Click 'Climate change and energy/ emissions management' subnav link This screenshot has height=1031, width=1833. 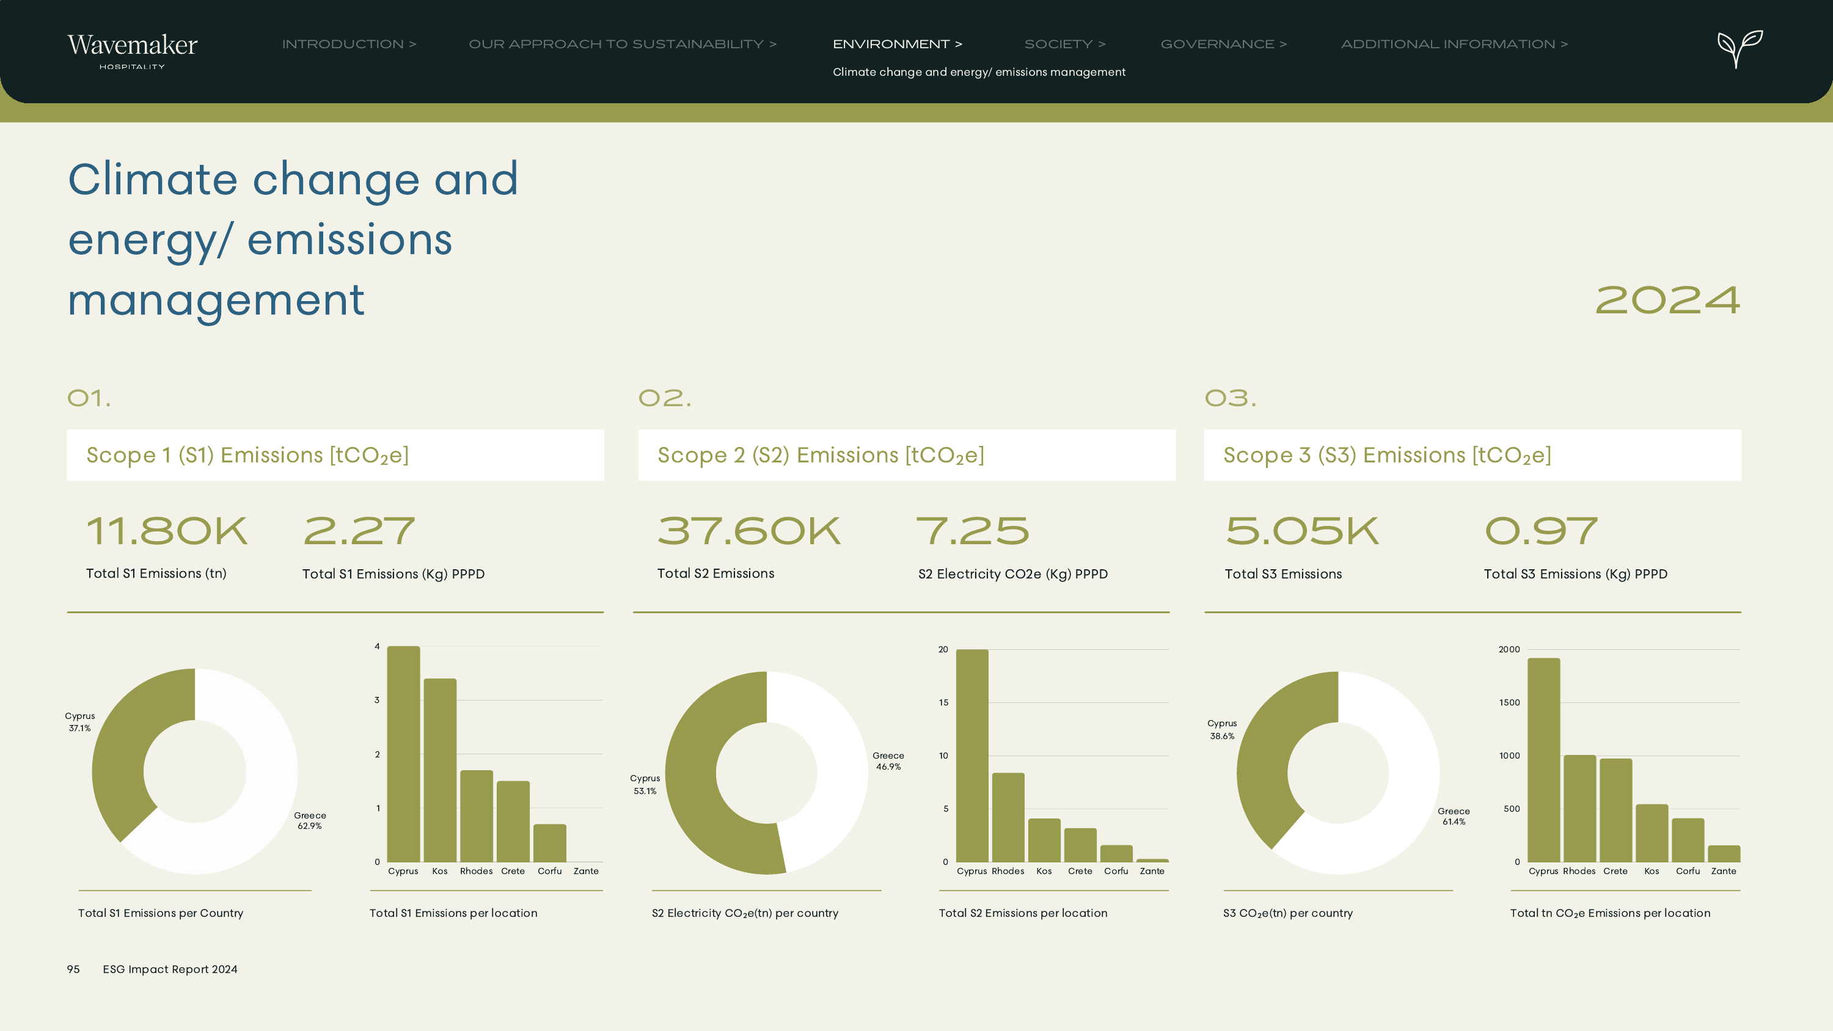(978, 72)
